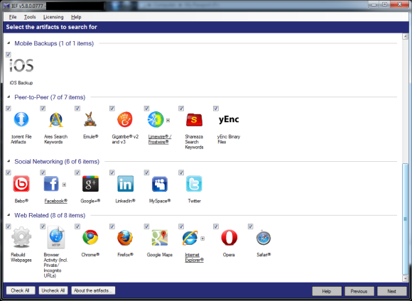412x301 pixels.
Task: Toggle the Safari checkbox
Action: pyautogui.click(x=251, y=226)
